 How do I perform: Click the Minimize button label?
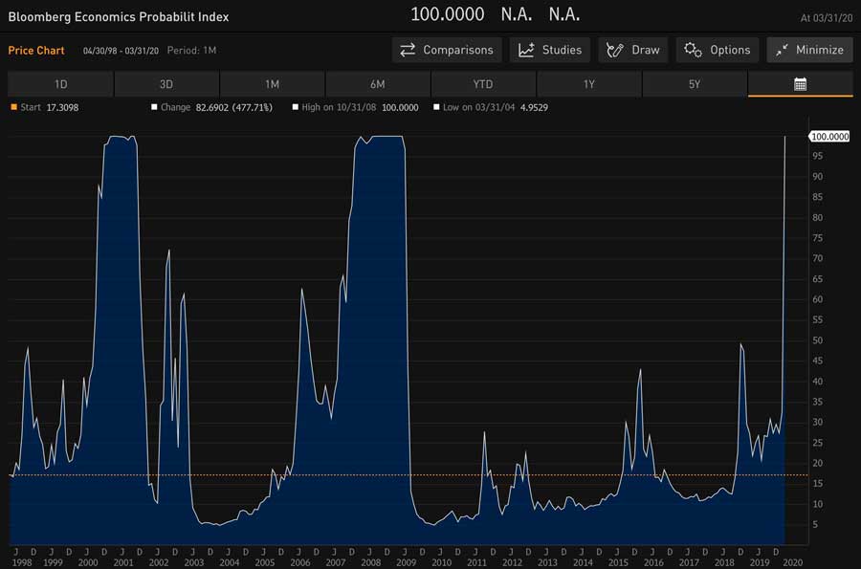(819, 50)
